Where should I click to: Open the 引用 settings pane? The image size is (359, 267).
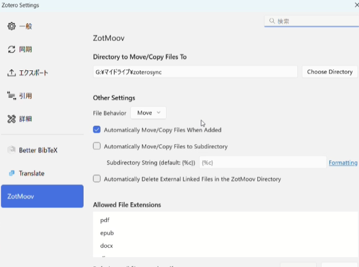(x=25, y=96)
